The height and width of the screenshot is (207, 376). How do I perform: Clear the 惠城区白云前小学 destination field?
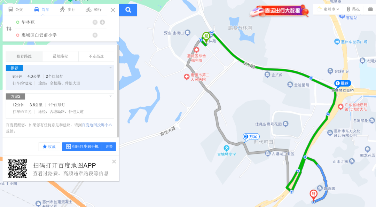[95, 35]
